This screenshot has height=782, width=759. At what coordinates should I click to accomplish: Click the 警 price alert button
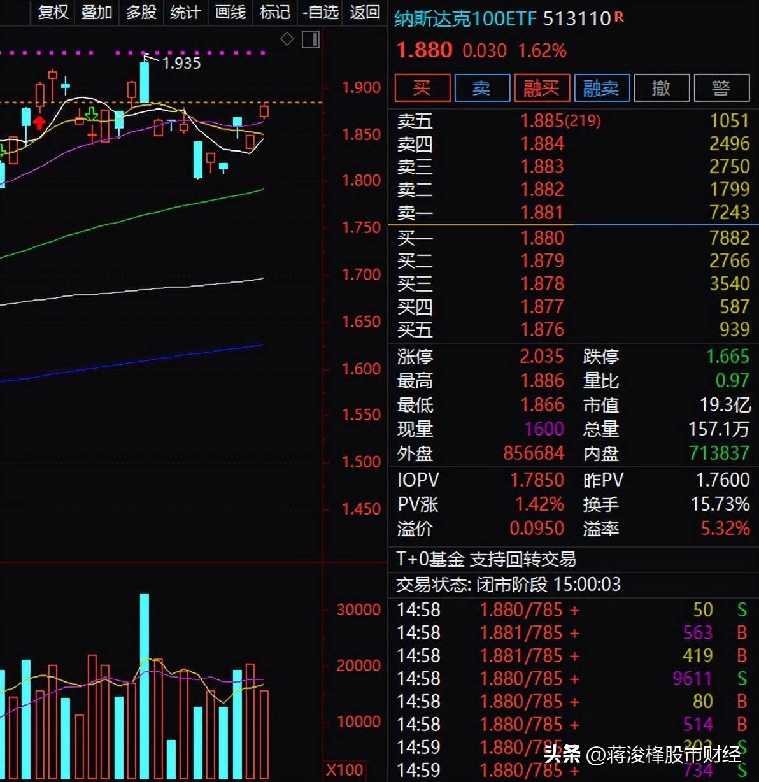coord(721,88)
